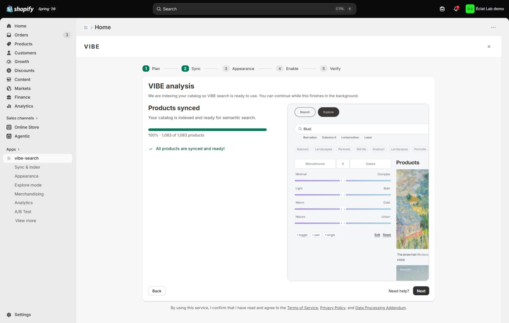Viewport: 509px width, 323px height.
Task: Click the Shopify logo
Action: pyautogui.click(x=20, y=9)
